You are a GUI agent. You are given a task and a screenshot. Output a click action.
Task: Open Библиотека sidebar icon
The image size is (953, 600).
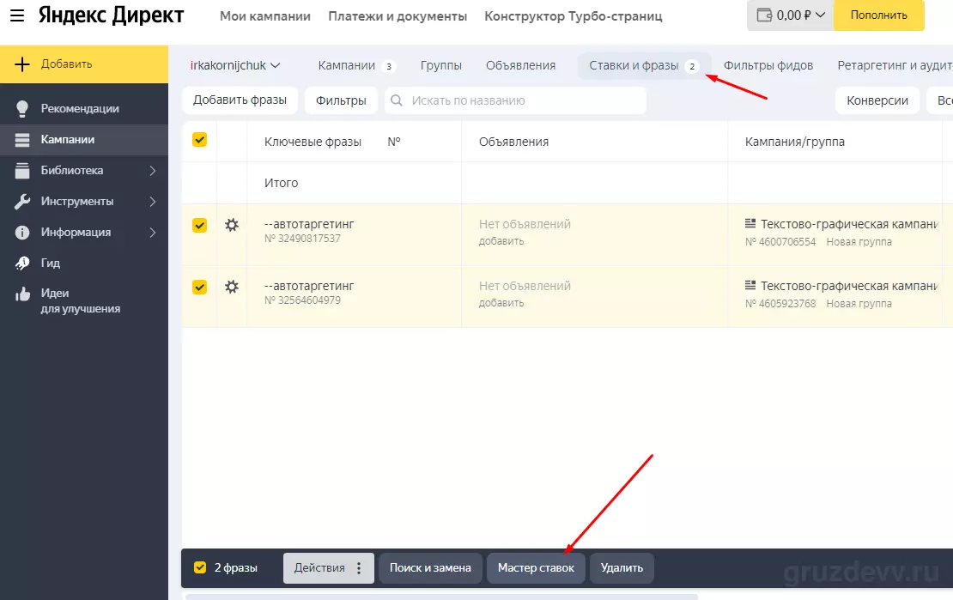(x=21, y=171)
